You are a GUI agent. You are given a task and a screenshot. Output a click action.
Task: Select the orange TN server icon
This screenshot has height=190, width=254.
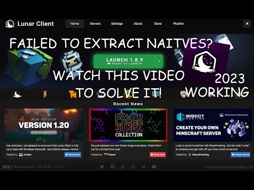coord(72,94)
